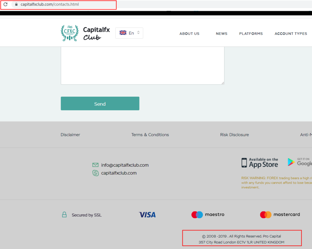The width and height of the screenshot is (312, 249).
Task: Select the capitalfxclub.com address bar URL
Action: point(50,4)
